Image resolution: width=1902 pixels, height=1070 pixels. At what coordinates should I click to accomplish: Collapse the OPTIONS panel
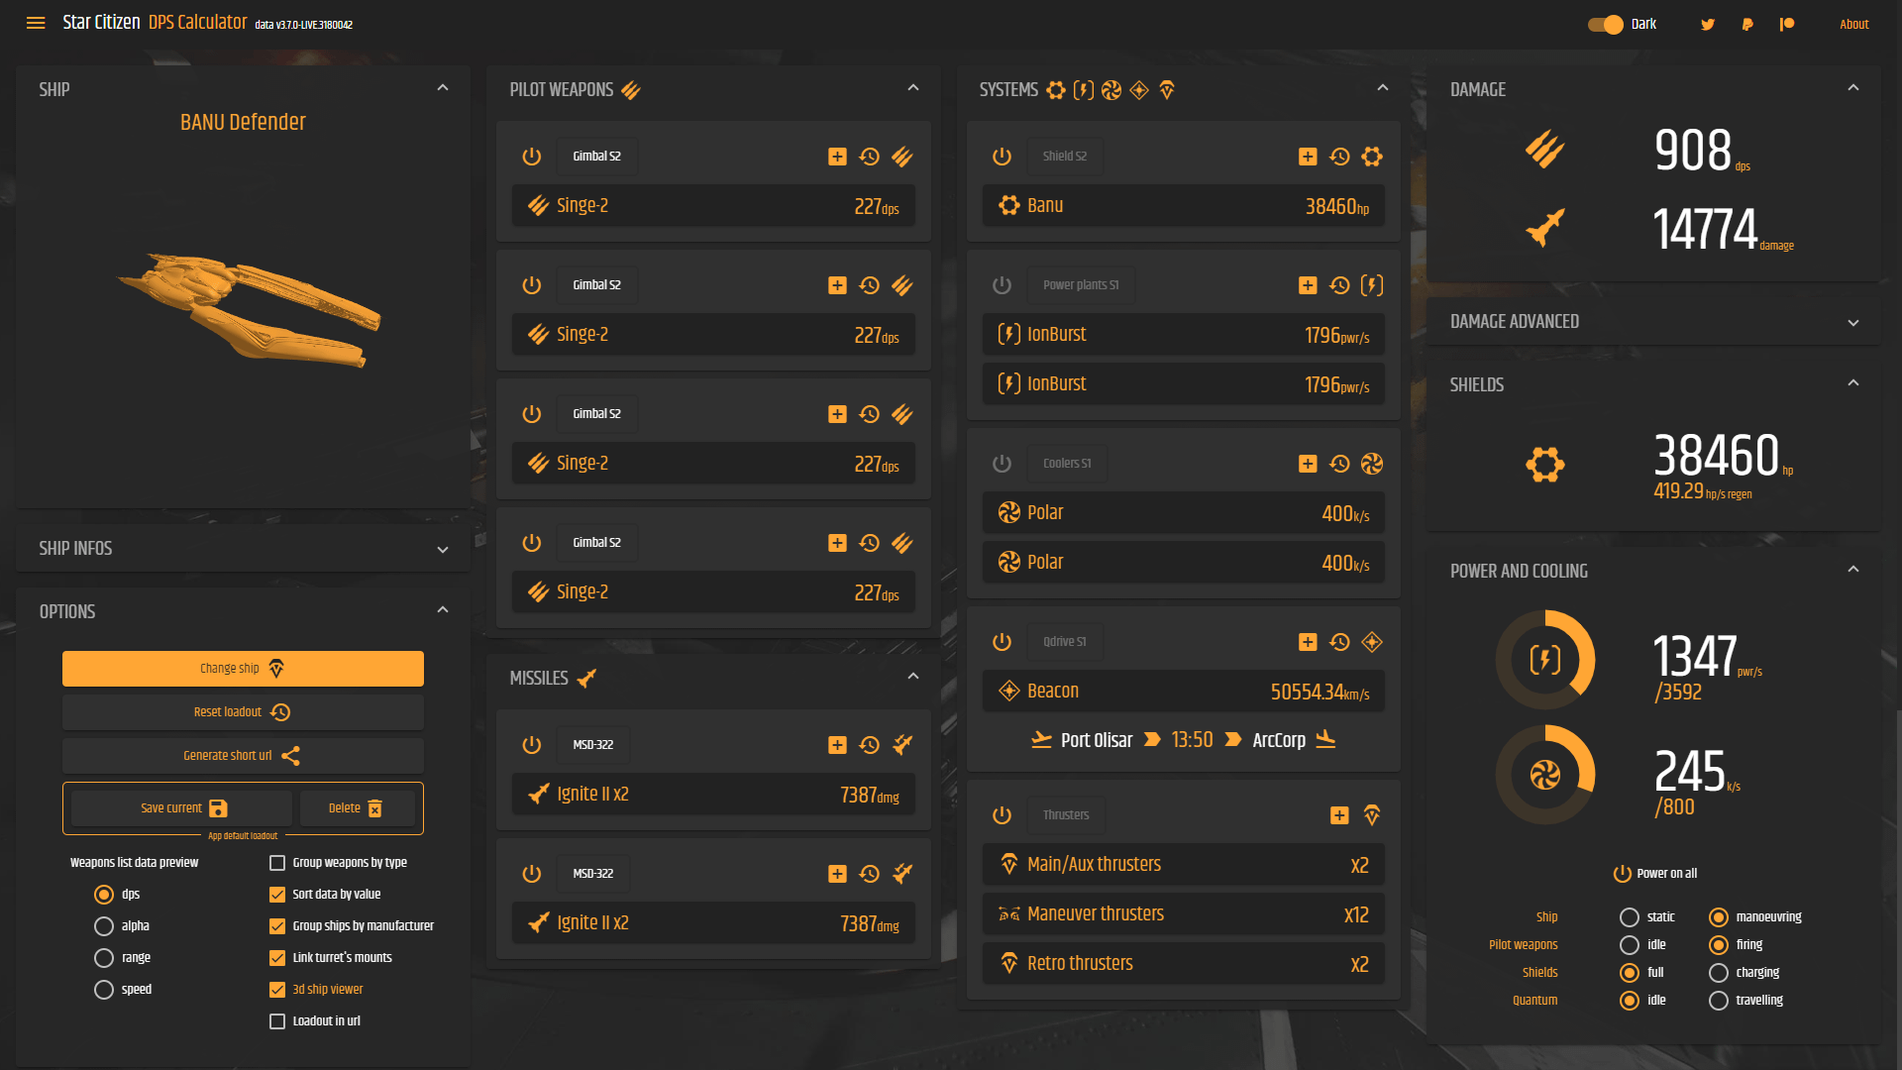pyautogui.click(x=443, y=610)
